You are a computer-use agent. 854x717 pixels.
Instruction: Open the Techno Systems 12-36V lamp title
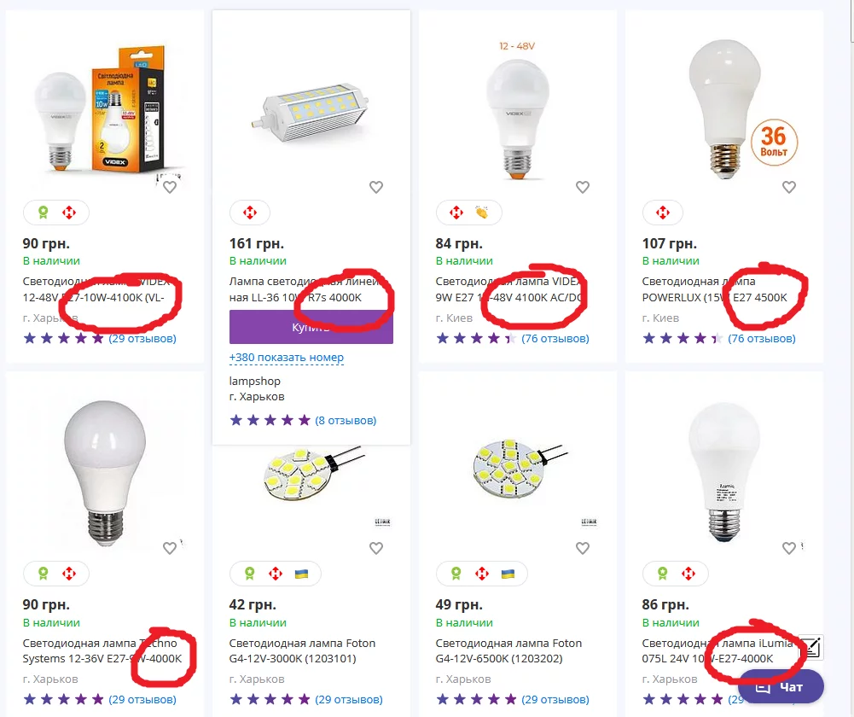tap(102, 650)
